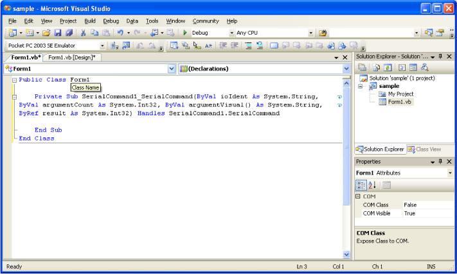The height and width of the screenshot is (274, 457).
Task: Comment out the selected lines icon
Action: 248,46
